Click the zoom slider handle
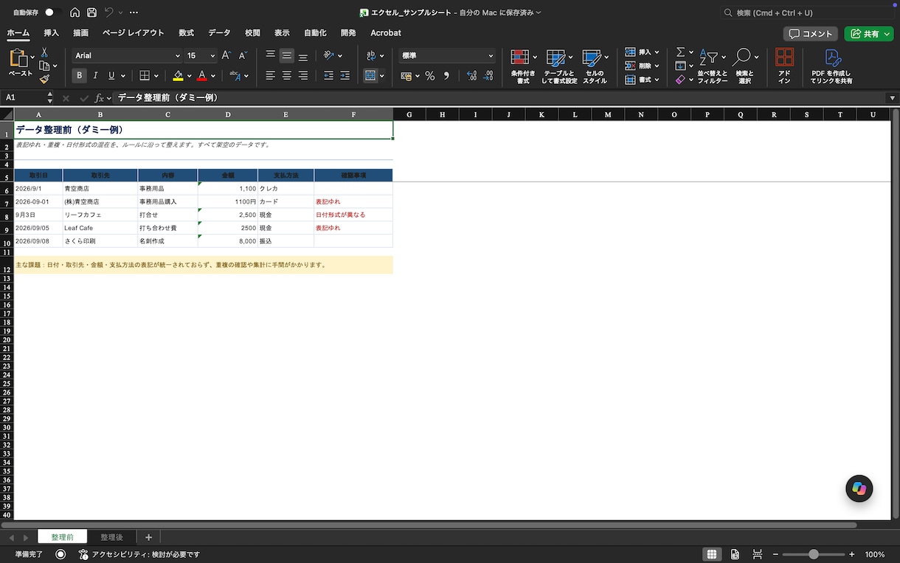 point(813,554)
